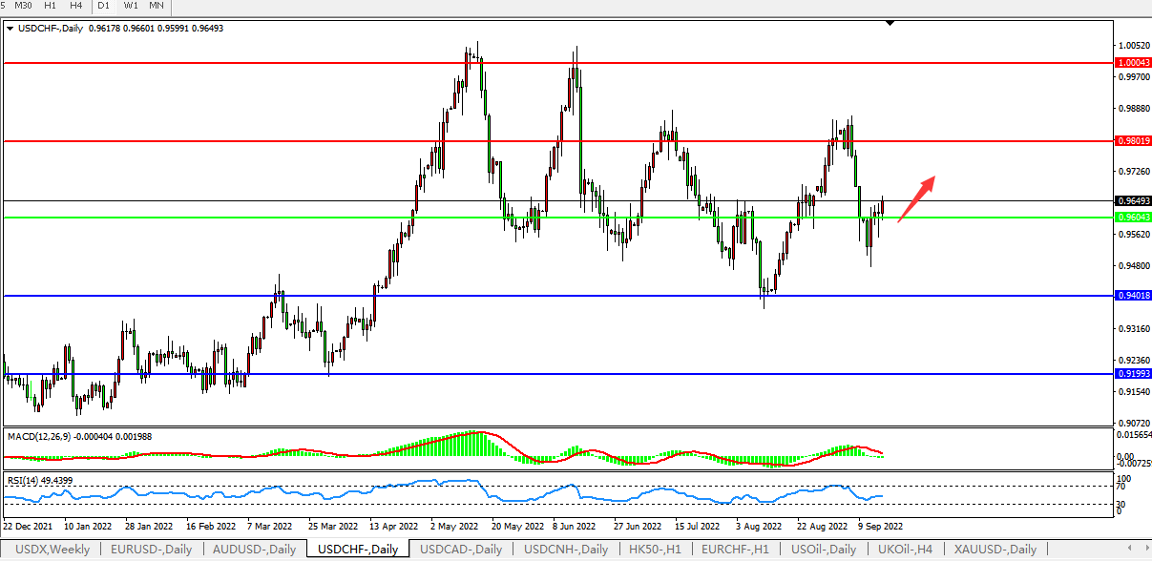Viewport: 1152px width, 561px height.
Task: Open the AUDUSD-,Daily chart tab
Action: (255, 550)
